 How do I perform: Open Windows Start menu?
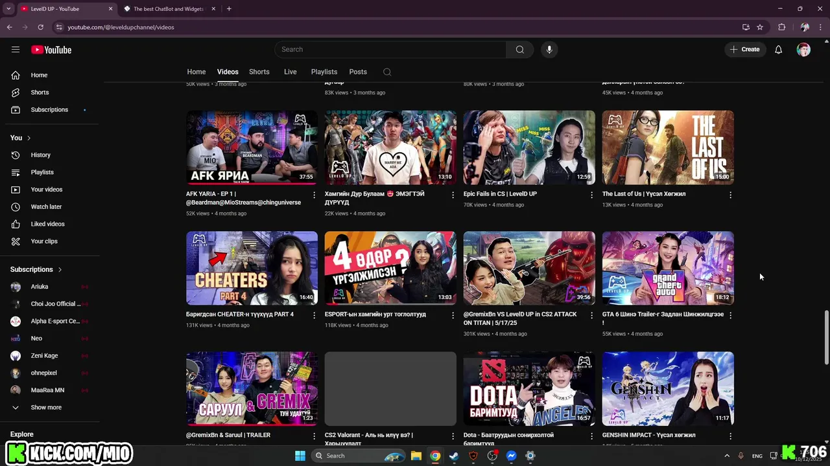(300, 456)
